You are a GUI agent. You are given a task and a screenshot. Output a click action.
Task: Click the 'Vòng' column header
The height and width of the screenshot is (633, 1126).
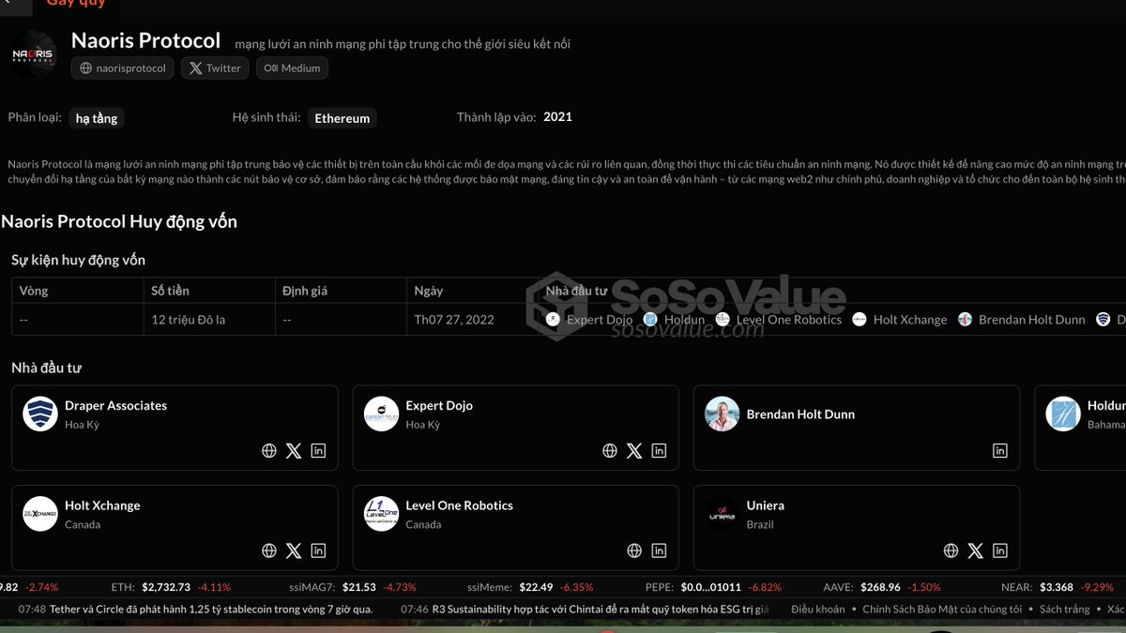coord(77,291)
